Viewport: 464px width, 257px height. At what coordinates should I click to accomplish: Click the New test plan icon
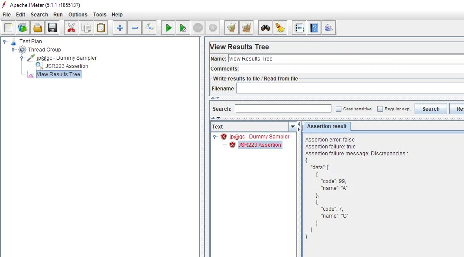click(x=8, y=28)
